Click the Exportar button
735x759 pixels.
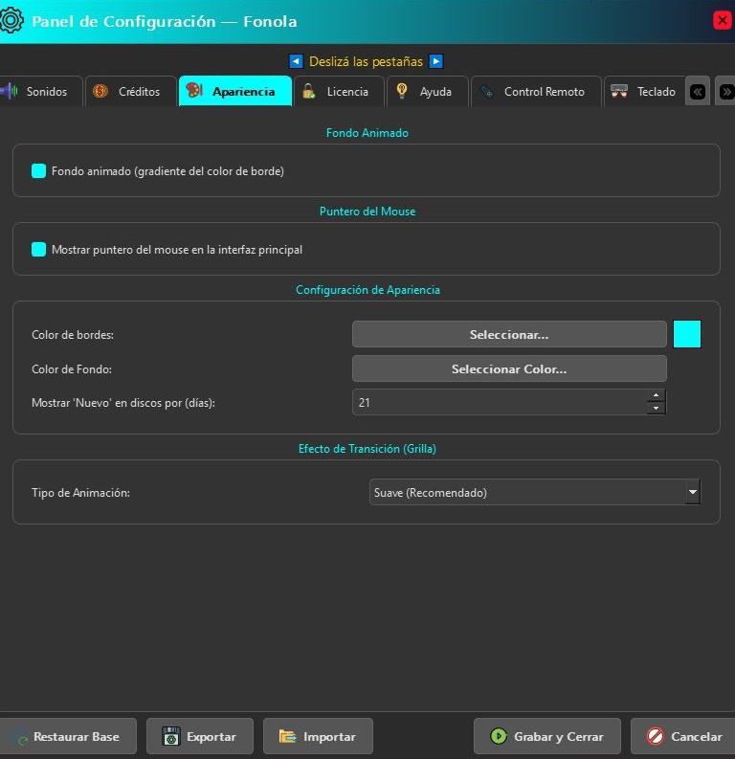click(x=200, y=736)
